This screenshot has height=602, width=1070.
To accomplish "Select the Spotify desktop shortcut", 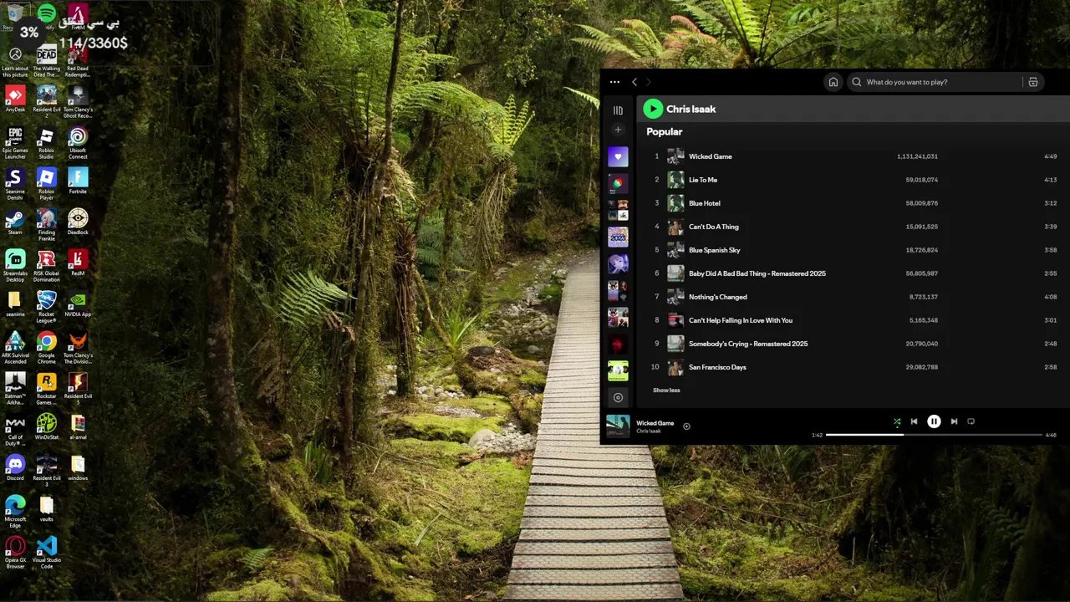I will [47, 17].
